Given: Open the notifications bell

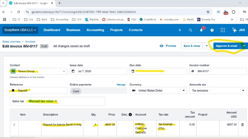Looking at the screenshot, I should [x=201, y=30].
